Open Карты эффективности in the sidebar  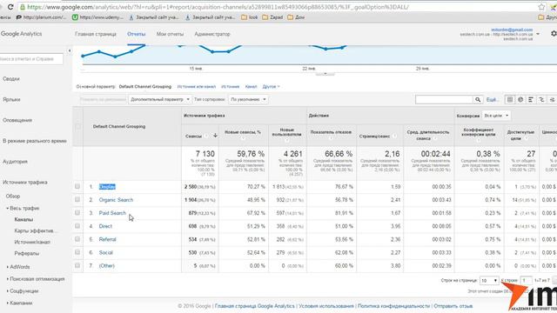[36, 230]
